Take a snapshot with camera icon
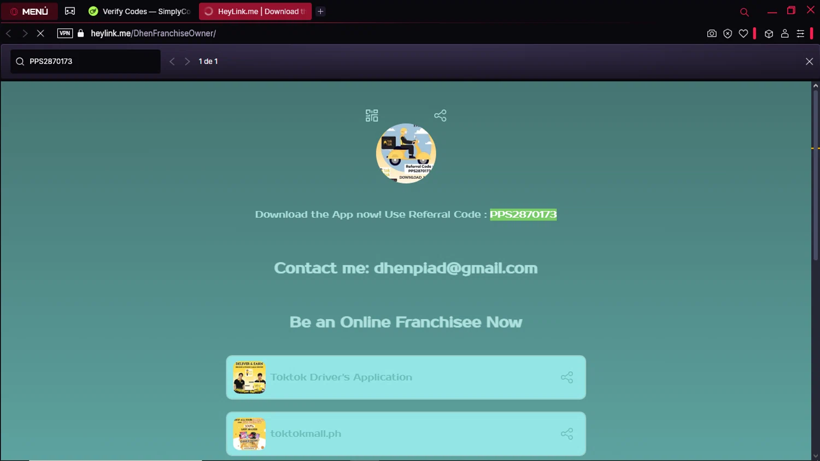The height and width of the screenshot is (461, 820). tap(712, 33)
